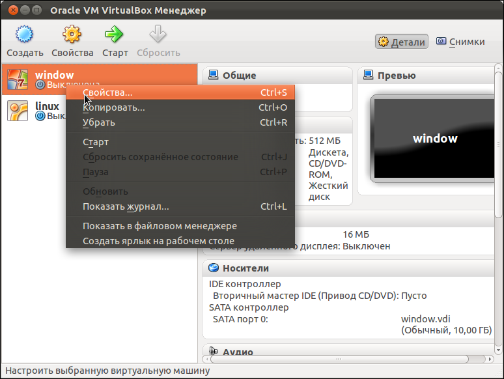504x379 pixels.
Task: Click the speaker icon beside Аудио
Action: coord(214,350)
